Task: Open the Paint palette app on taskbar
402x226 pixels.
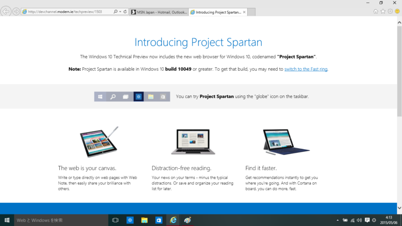Action: [187, 220]
